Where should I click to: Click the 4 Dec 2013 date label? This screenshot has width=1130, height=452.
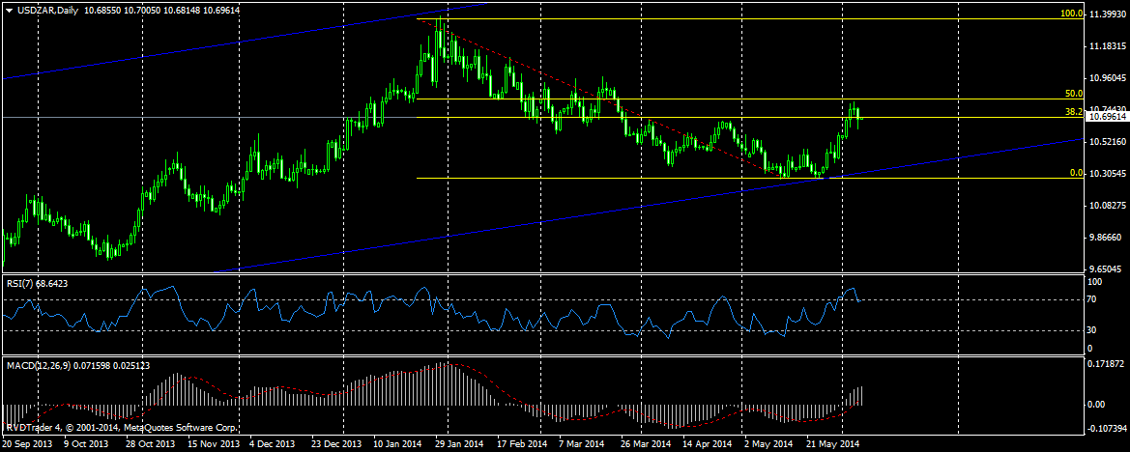click(x=274, y=444)
